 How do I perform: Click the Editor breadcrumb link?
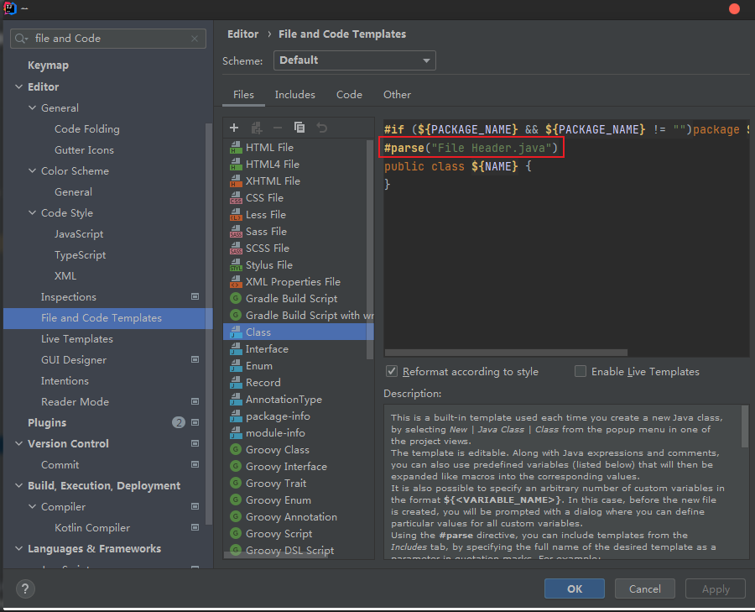pos(242,34)
